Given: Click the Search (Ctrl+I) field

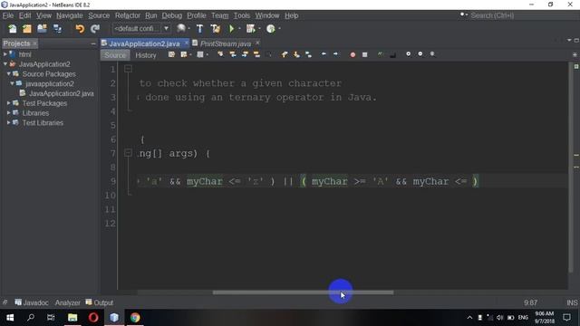Looking at the screenshot, I should click(492, 15).
